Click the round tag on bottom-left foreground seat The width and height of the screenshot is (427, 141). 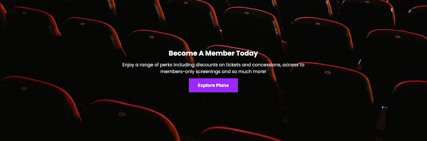(24, 88)
